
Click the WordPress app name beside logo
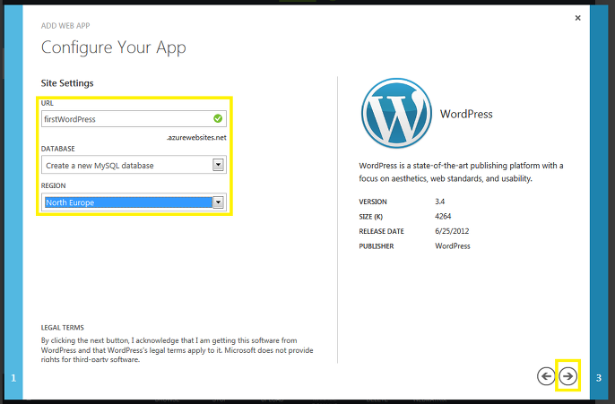coord(466,114)
